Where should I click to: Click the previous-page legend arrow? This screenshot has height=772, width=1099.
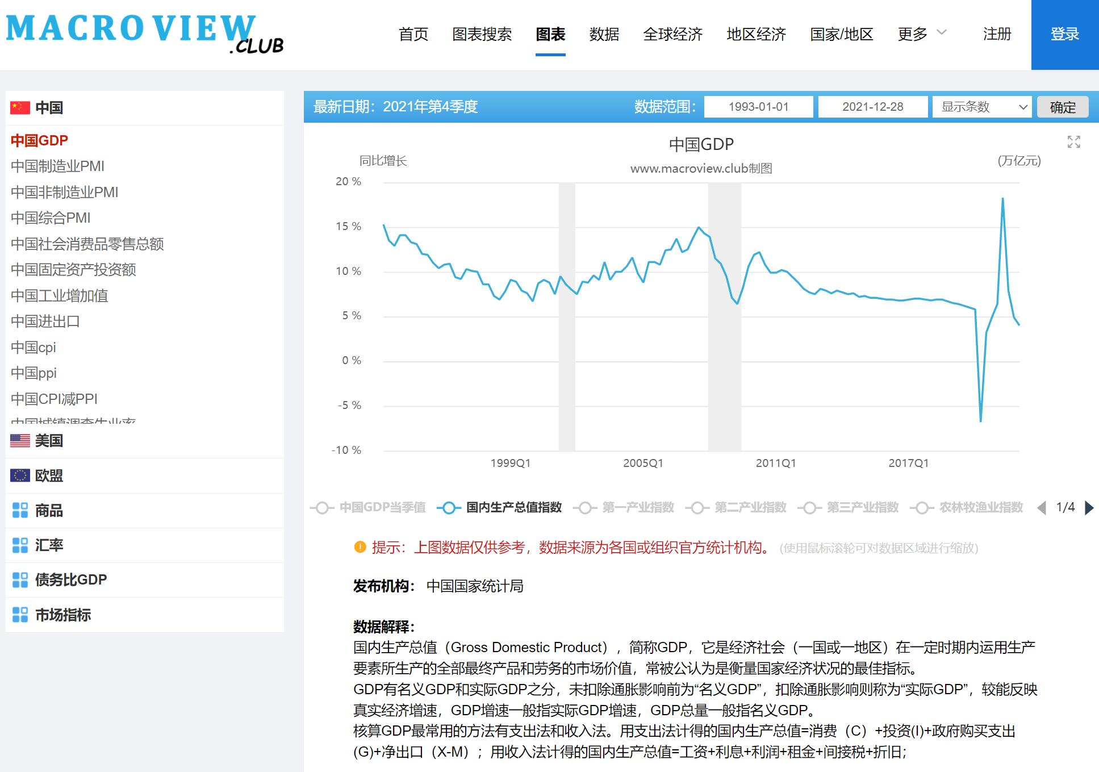(1042, 507)
